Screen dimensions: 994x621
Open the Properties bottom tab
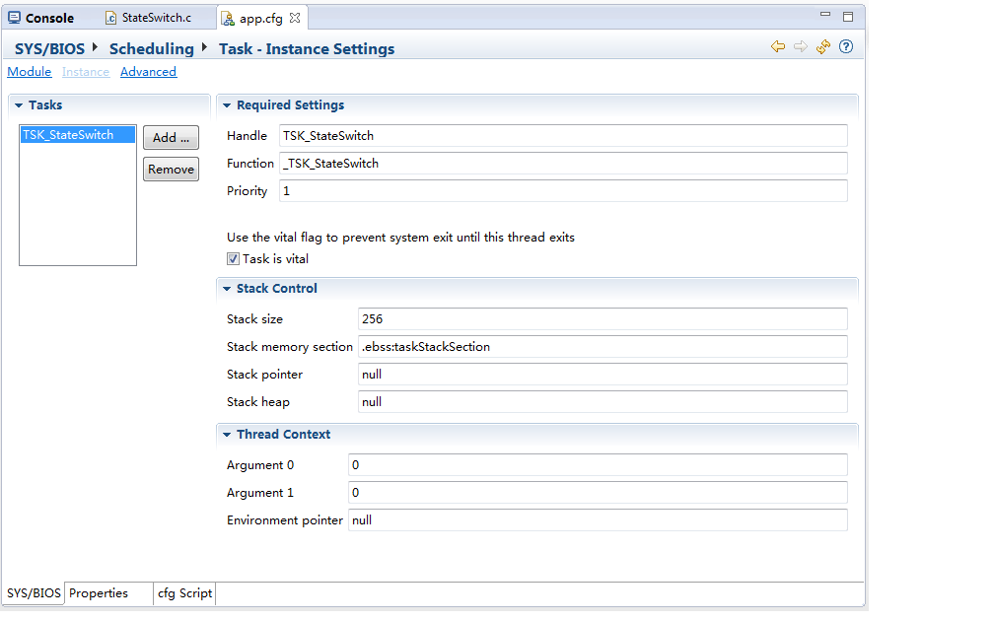[x=99, y=593]
